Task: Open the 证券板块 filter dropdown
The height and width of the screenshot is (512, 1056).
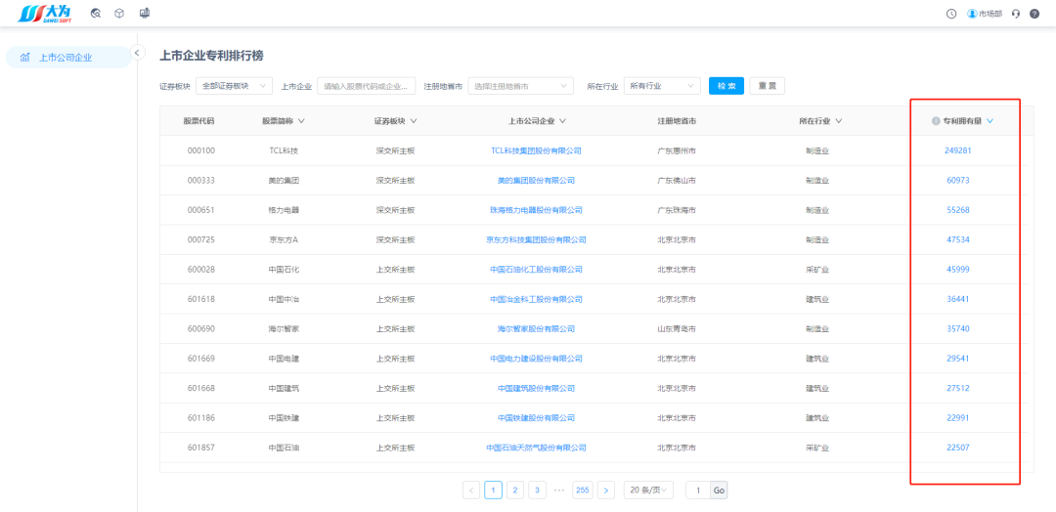Action: [234, 86]
